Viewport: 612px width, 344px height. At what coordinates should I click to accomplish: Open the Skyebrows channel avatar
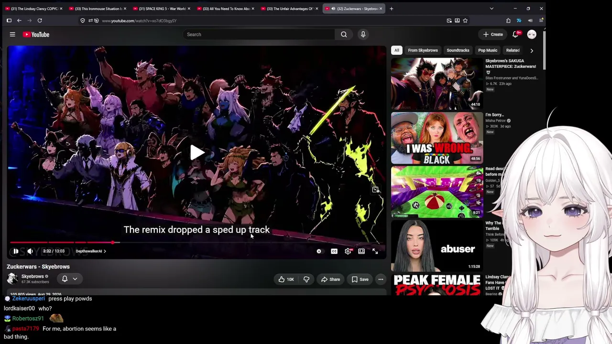12,279
